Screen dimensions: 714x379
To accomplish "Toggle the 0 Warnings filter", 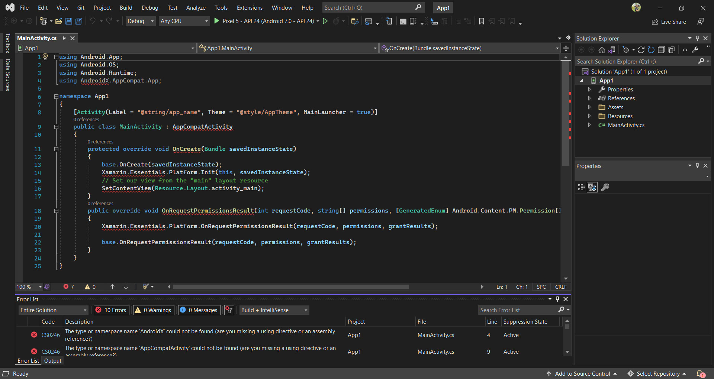I will tap(154, 310).
